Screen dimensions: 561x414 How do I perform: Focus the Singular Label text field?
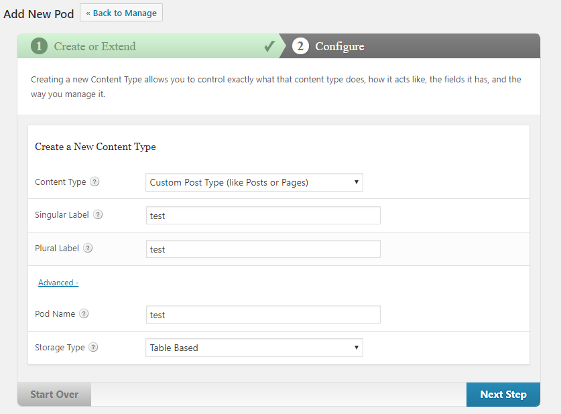coord(263,216)
